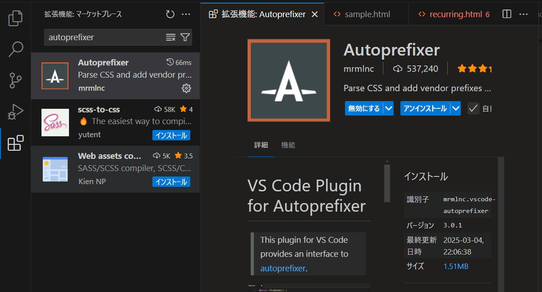The width and height of the screenshot is (542, 292).
Task: Switch to the sample.html tab
Action: click(367, 14)
